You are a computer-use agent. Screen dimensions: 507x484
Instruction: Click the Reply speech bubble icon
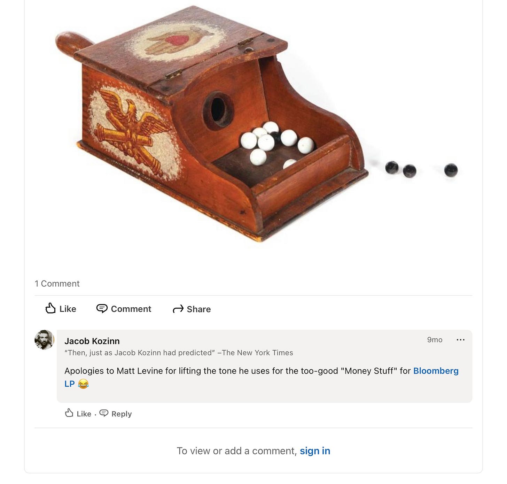click(104, 413)
